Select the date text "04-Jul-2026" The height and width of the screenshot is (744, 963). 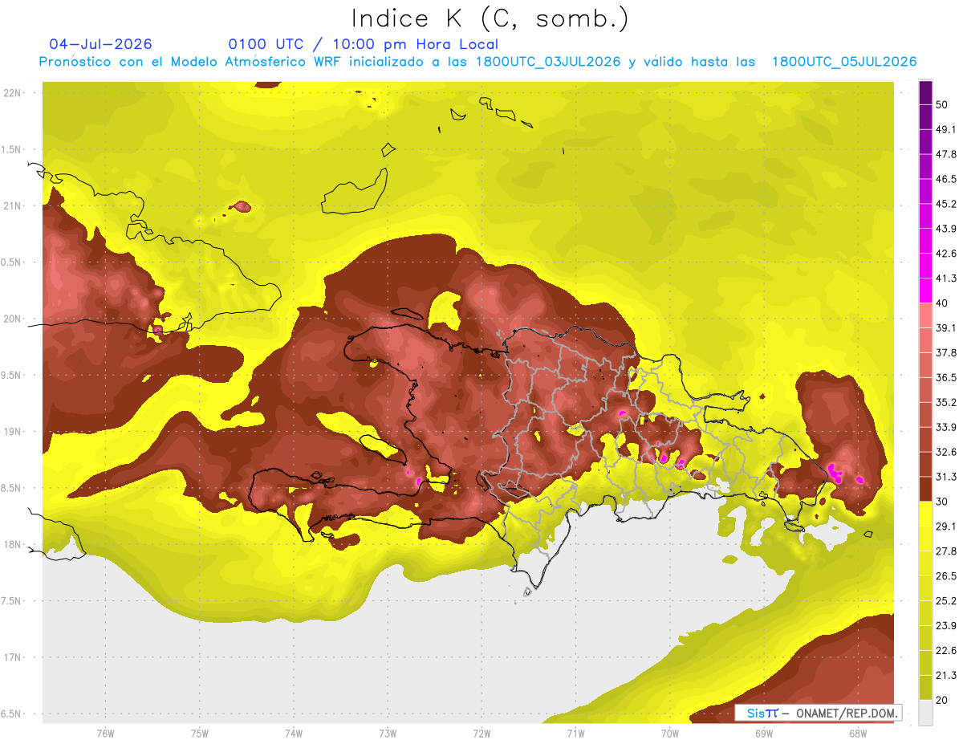(100, 44)
